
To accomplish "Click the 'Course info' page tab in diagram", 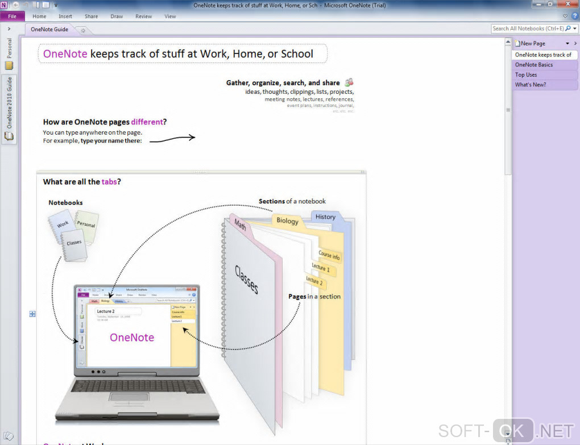I will tap(329, 255).
